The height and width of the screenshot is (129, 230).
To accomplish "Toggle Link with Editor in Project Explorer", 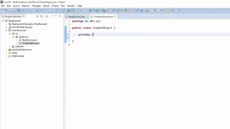I will click(42, 16).
